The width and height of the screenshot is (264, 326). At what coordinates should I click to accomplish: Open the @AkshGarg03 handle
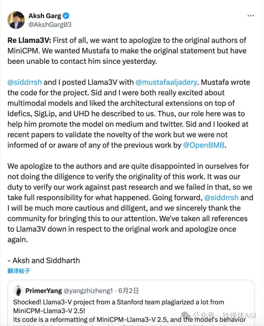pyautogui.click(x=50, y=25)
